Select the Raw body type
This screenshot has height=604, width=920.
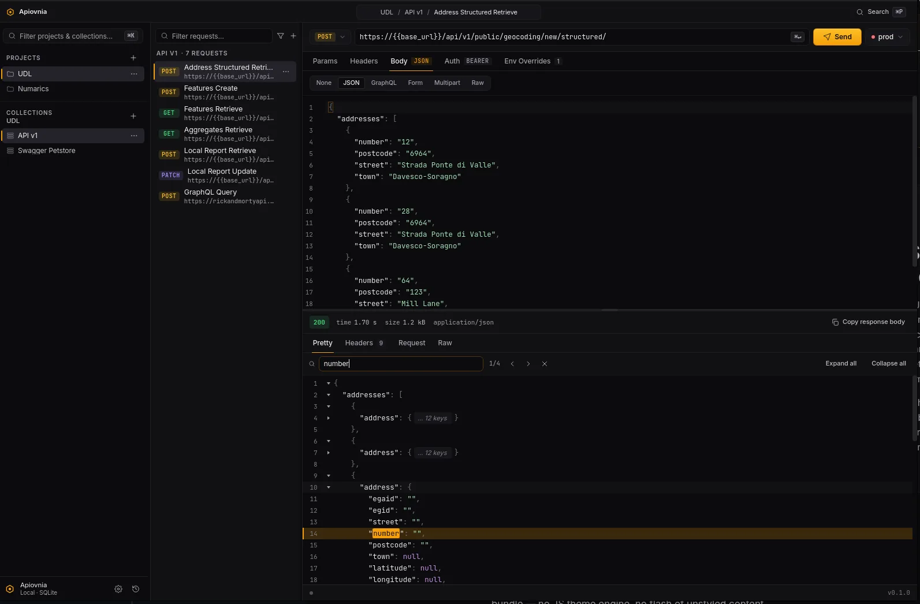click(478, 83)
